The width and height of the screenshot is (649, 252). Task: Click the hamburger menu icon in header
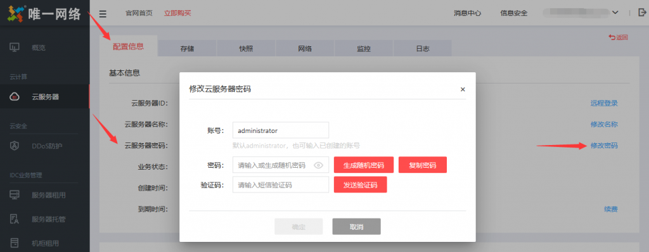point(103,14)
